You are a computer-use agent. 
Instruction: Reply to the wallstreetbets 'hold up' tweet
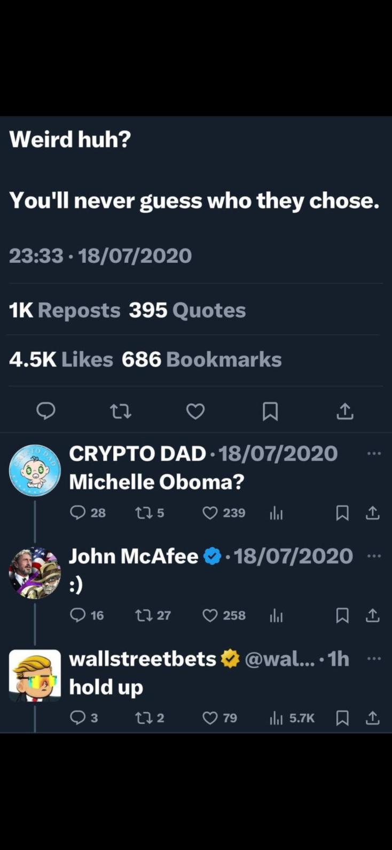tap(78, 717)
